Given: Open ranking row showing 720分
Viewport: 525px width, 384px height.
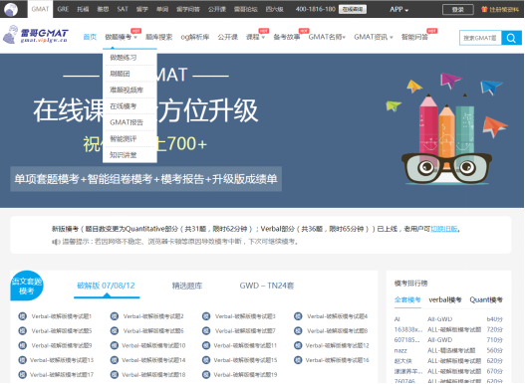Looking at the screenshot, I should coord(448,329).
